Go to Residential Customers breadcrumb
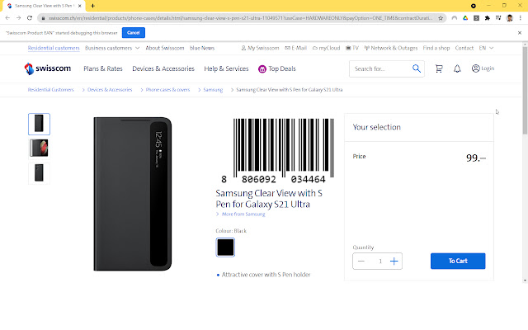Screen dimensions: 528x330 [x=50, y=90]
